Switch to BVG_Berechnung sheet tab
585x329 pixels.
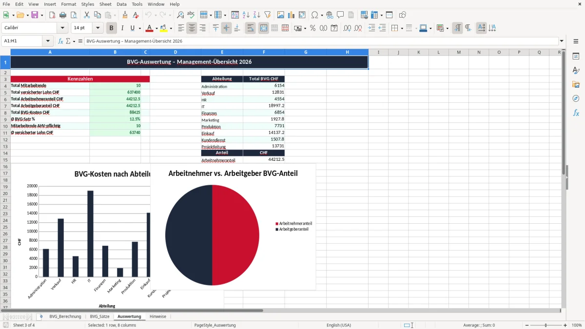tap(65, 316)
